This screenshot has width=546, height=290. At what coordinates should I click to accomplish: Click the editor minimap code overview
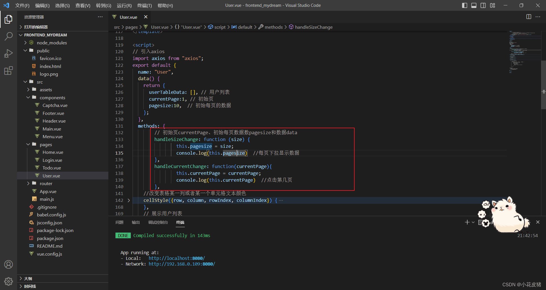[x=525, y=52]
